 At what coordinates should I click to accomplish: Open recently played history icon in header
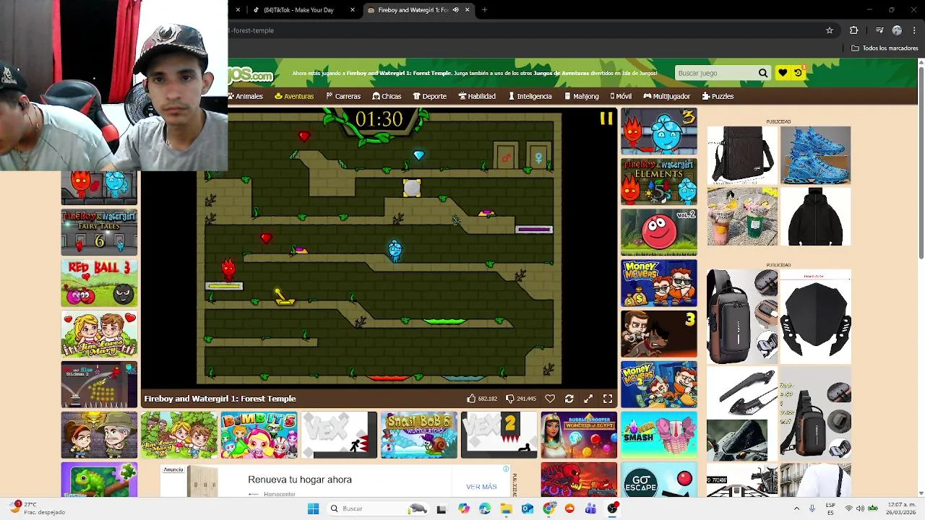pyautogui.click(x=799, y=73)
